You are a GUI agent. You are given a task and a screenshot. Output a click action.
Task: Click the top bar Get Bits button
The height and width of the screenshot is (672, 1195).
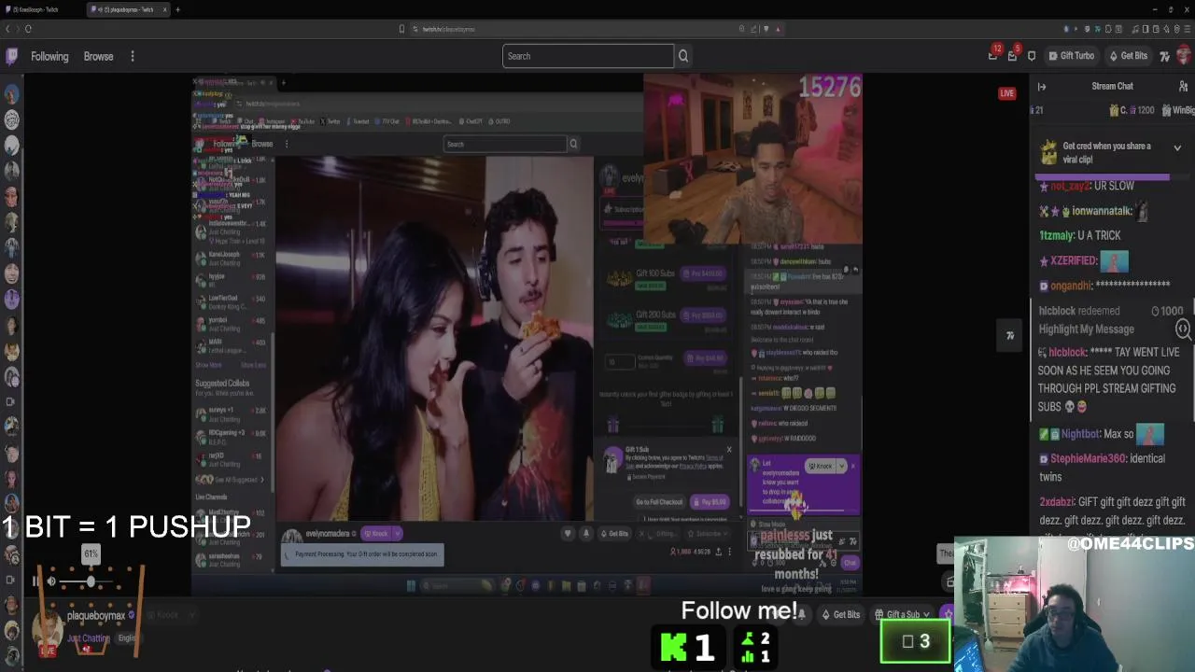[1129, 56]
